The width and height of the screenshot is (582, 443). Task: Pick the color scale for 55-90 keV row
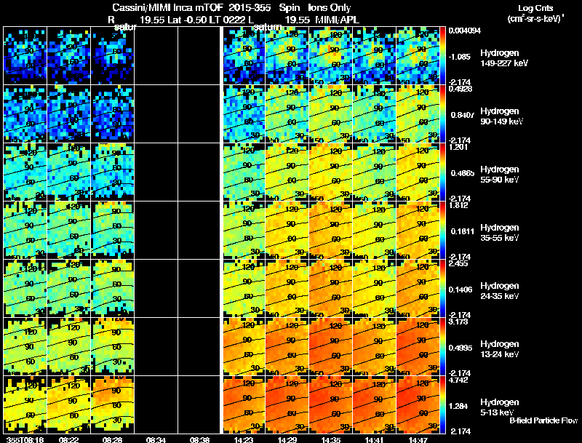(442, 172)
